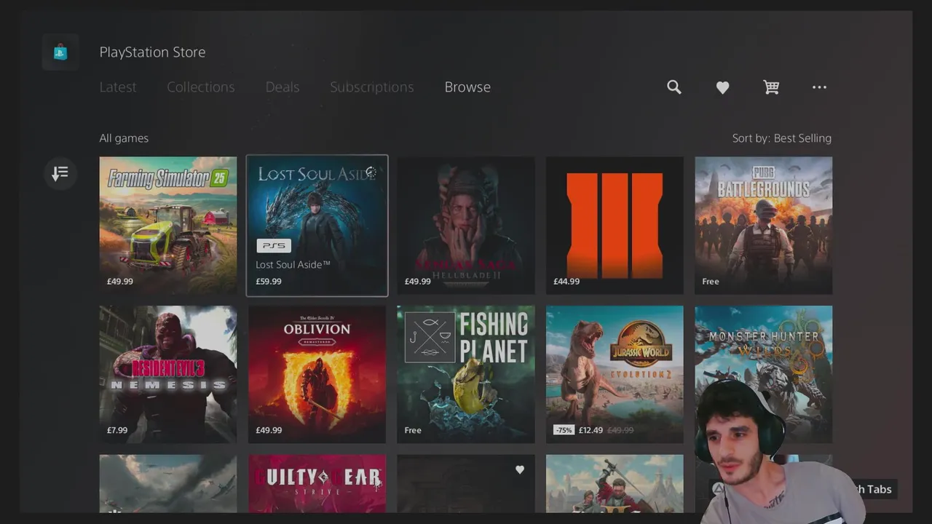Open Guilty Gear Strive game tile
This screenshot has height=524, width=932.
(317, 483)
